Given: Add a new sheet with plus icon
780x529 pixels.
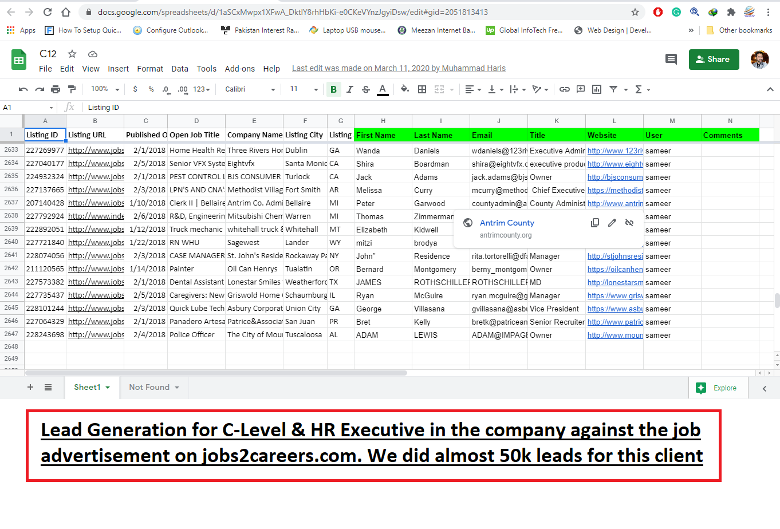Looking at the screenshot, I should [30, 388].
